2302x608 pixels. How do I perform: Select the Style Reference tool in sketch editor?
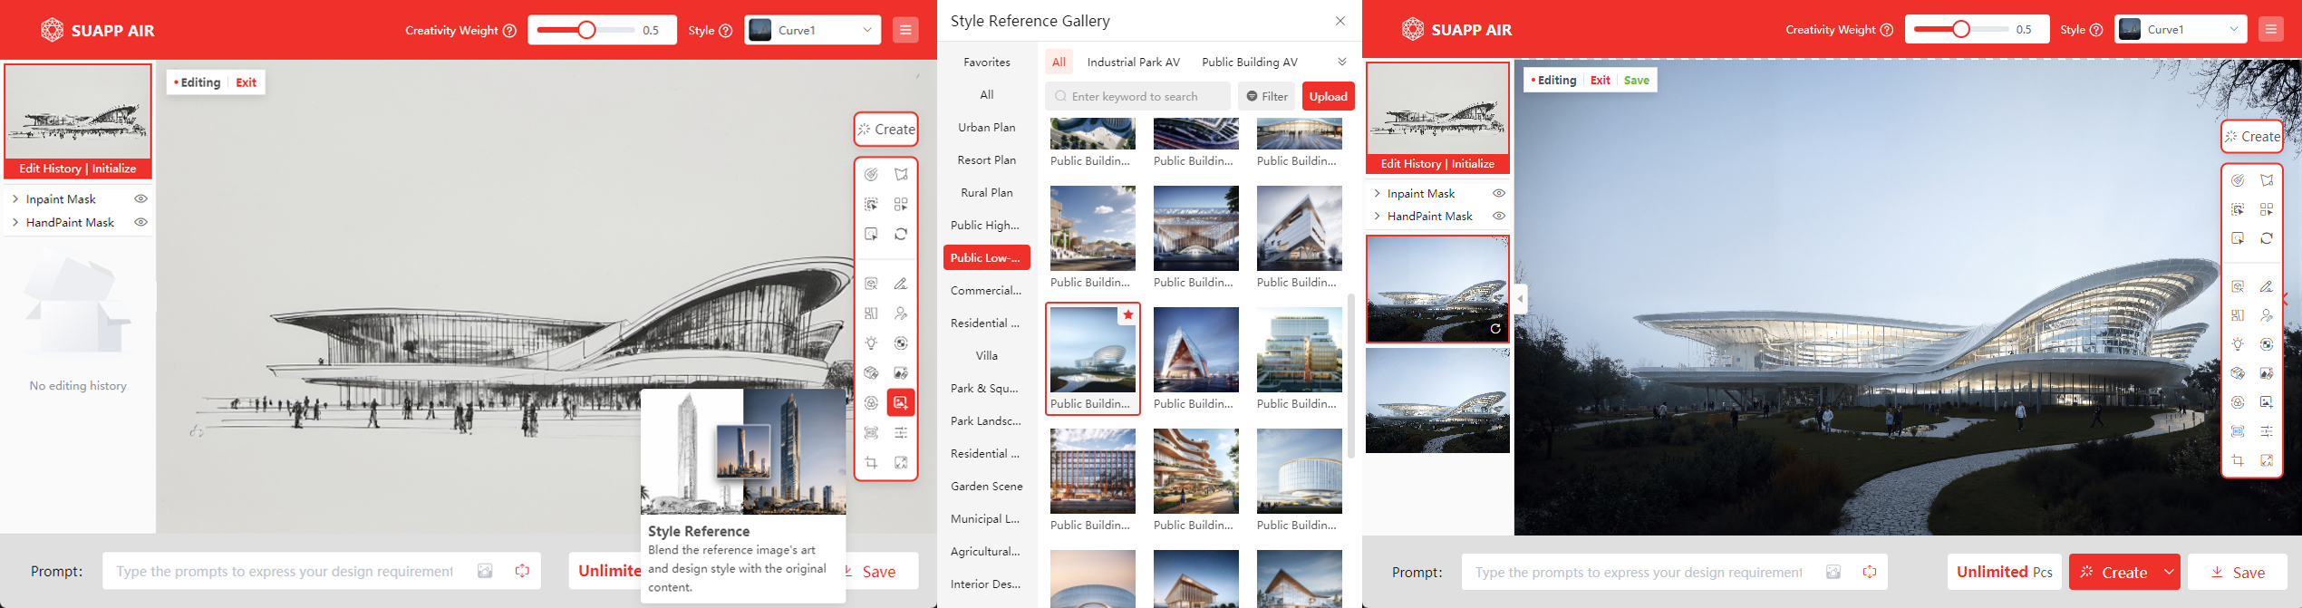[x=901, y=402]
